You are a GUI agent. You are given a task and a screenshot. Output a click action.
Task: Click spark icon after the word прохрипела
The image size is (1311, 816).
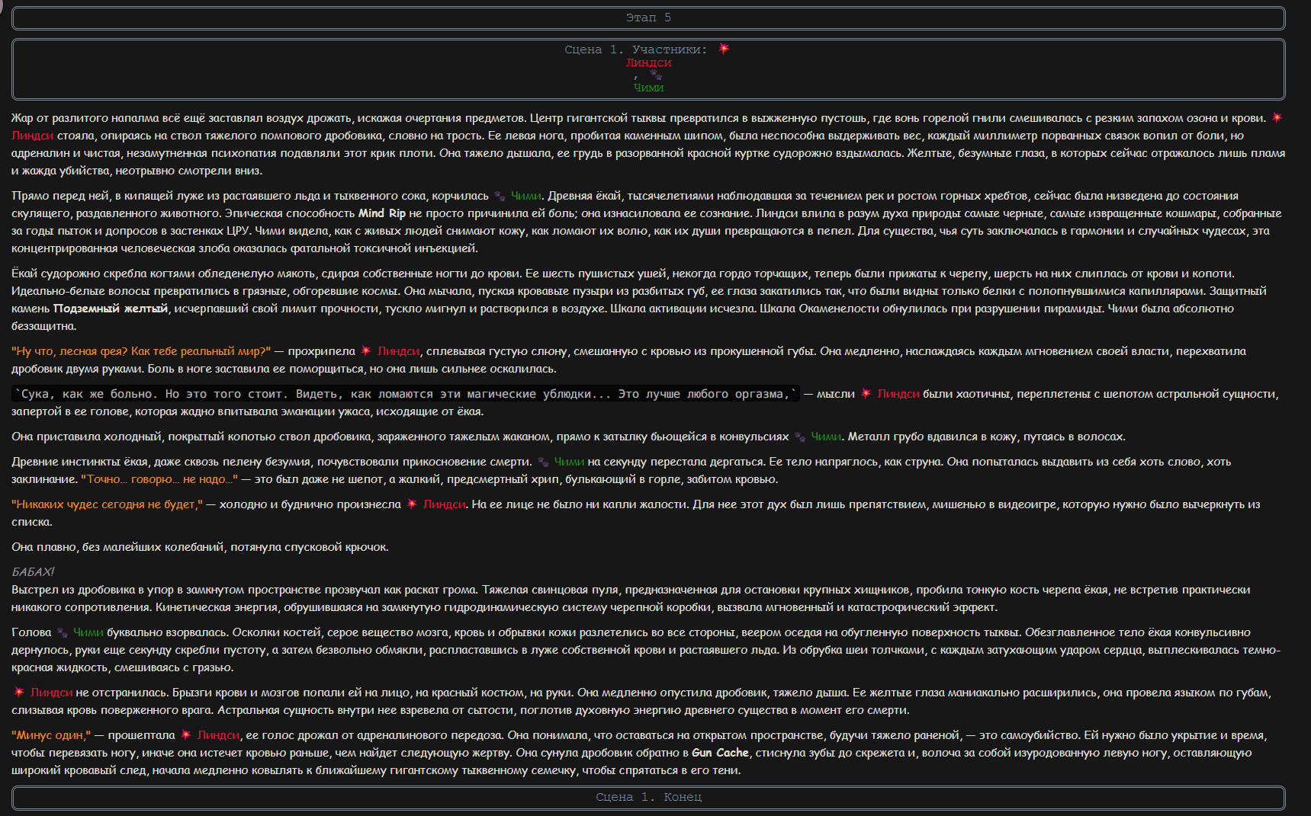pos(366,351)
